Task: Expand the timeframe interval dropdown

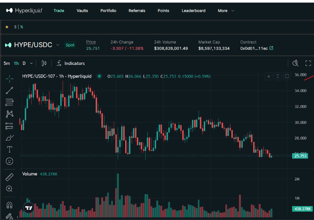Action: 31,63
